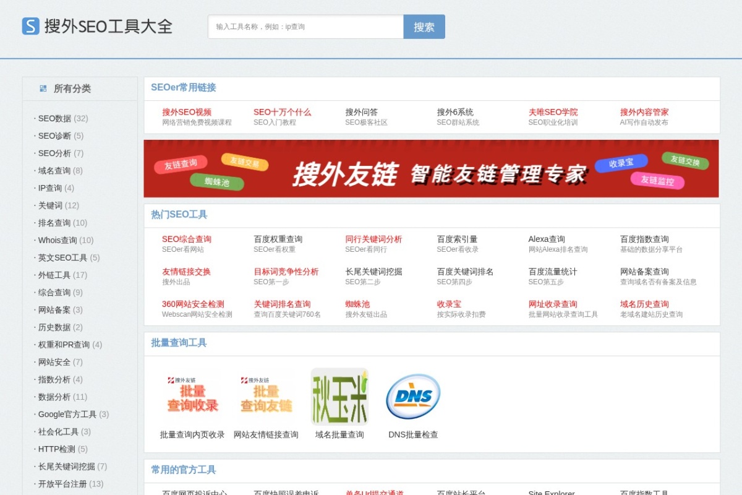Open the 蜘蛛池 tool link
The image size is (742, 495).
[x=357, y=304]
